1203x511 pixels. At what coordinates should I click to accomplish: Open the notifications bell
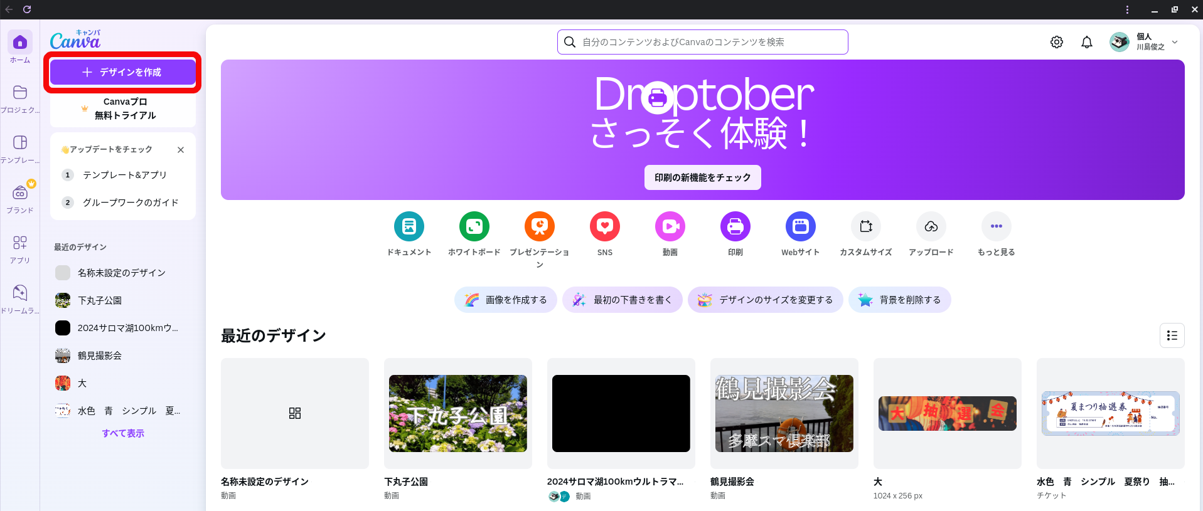point(1086,42)
